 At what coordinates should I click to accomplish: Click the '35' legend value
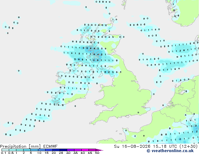tap(75, 153)
